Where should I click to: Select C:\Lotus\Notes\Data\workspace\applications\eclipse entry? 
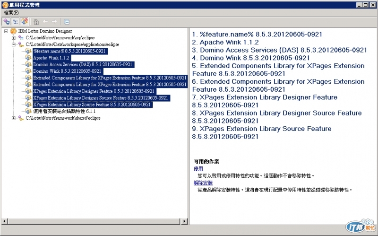72,44
